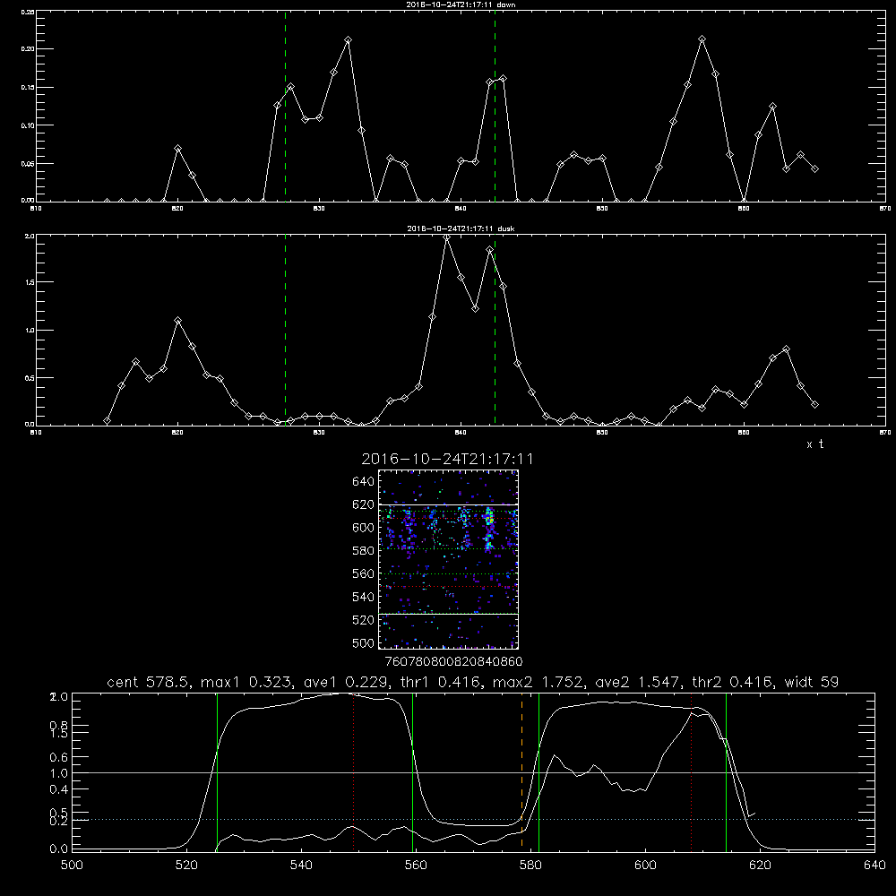Click the dusk peak diamond marker near x=863

pos(787,349)
